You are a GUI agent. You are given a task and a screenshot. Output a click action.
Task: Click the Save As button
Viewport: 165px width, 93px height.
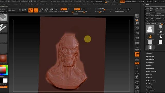coord(160,8)
